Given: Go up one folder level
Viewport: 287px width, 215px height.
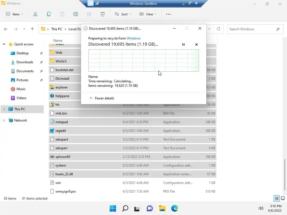Looking at the screenshot, I should coord(33,29).
